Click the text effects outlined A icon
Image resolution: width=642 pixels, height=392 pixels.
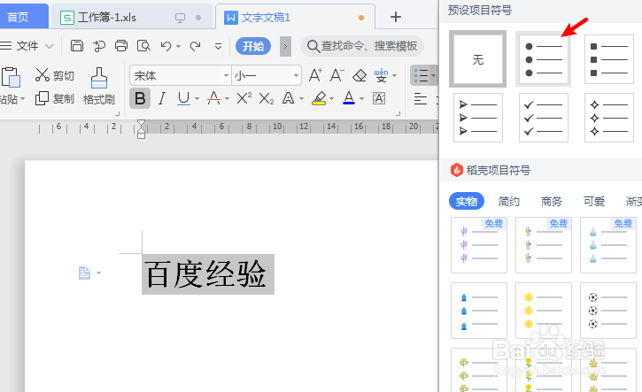pyautogui.click(x=289, y=98)
